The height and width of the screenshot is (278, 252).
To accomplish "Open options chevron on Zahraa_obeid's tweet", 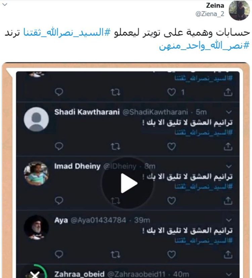I will click(229, 274).
